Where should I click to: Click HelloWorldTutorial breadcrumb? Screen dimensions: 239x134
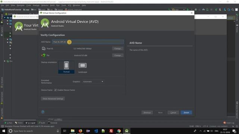click(11, 10)
